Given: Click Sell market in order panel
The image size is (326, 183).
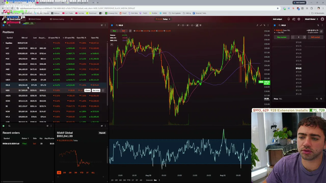Looking at the screenshot, I should pos(315,37).
